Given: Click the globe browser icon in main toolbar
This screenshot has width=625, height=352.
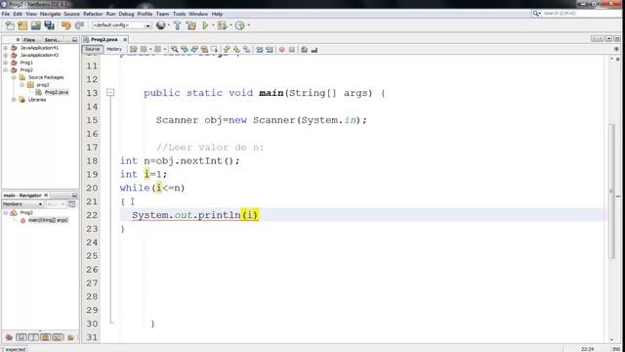Looking at the screenshot, I should 160,25.
